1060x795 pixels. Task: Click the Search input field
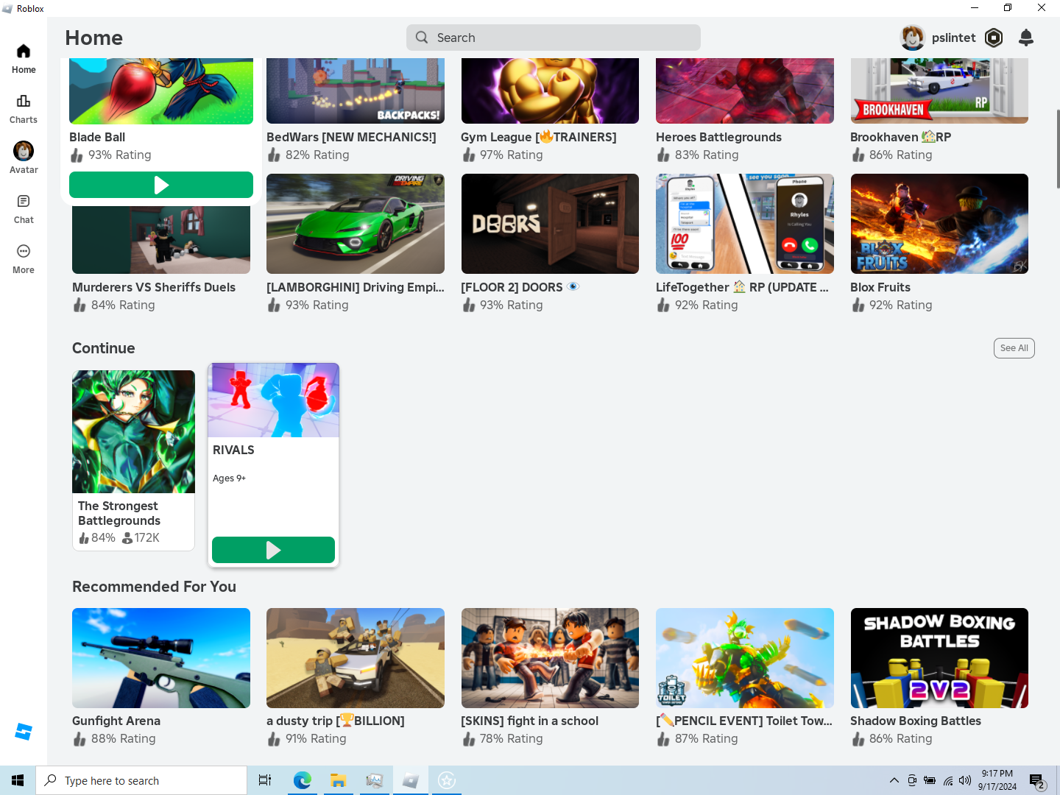pos(554,38)
